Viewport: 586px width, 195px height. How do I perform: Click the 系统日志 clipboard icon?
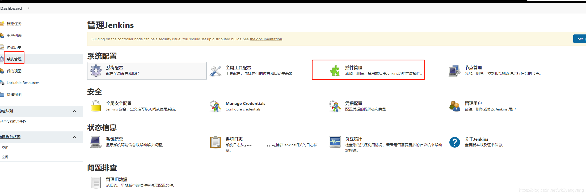point(216,142)
